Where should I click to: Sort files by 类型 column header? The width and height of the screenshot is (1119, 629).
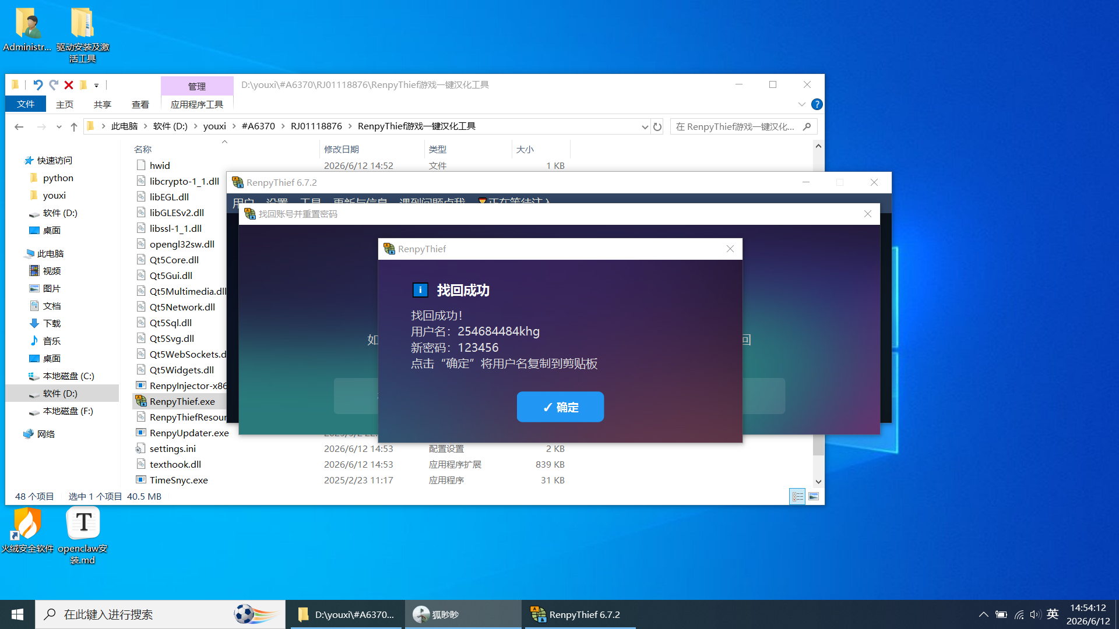coord(438,150)
